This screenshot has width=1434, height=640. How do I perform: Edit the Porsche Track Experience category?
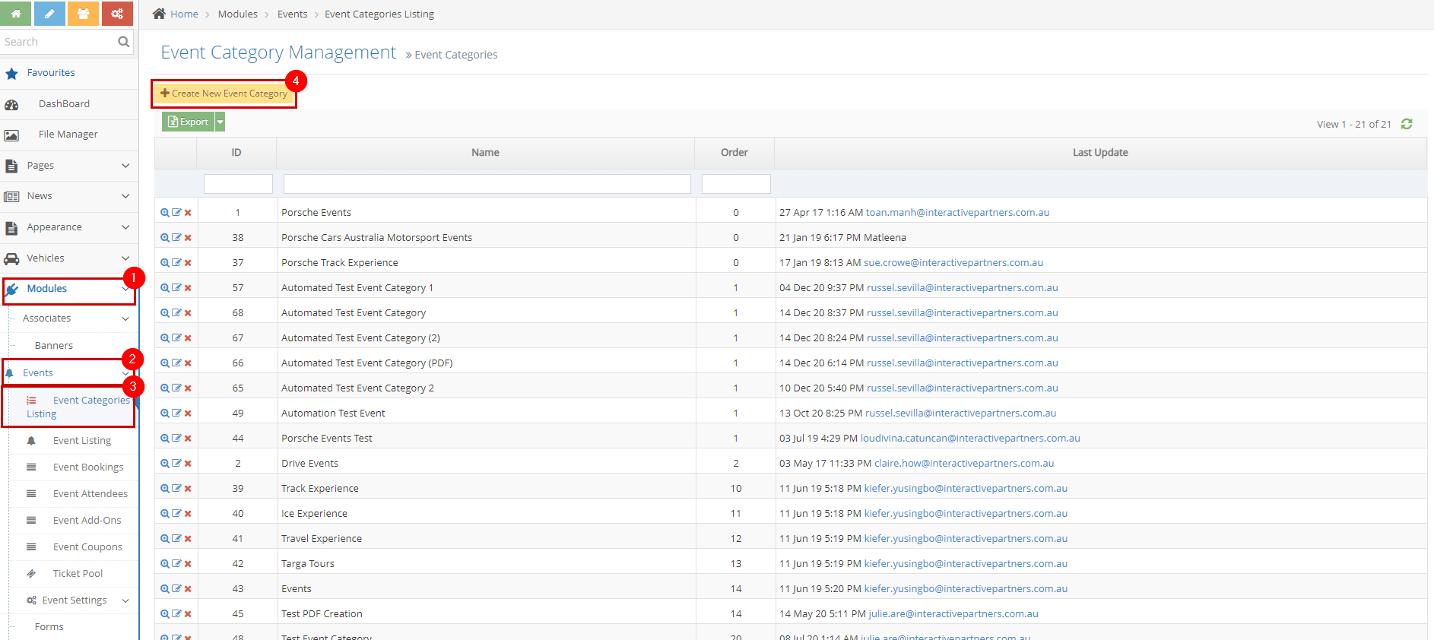[176, 263]
